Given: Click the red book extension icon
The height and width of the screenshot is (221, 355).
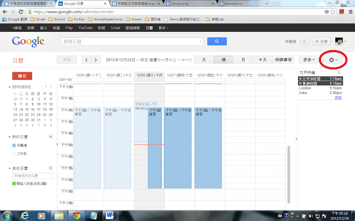Looking at the screenshot, I should 341,12.
